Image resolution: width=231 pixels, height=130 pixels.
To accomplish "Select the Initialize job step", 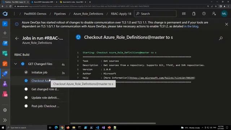I will point(40,72).
